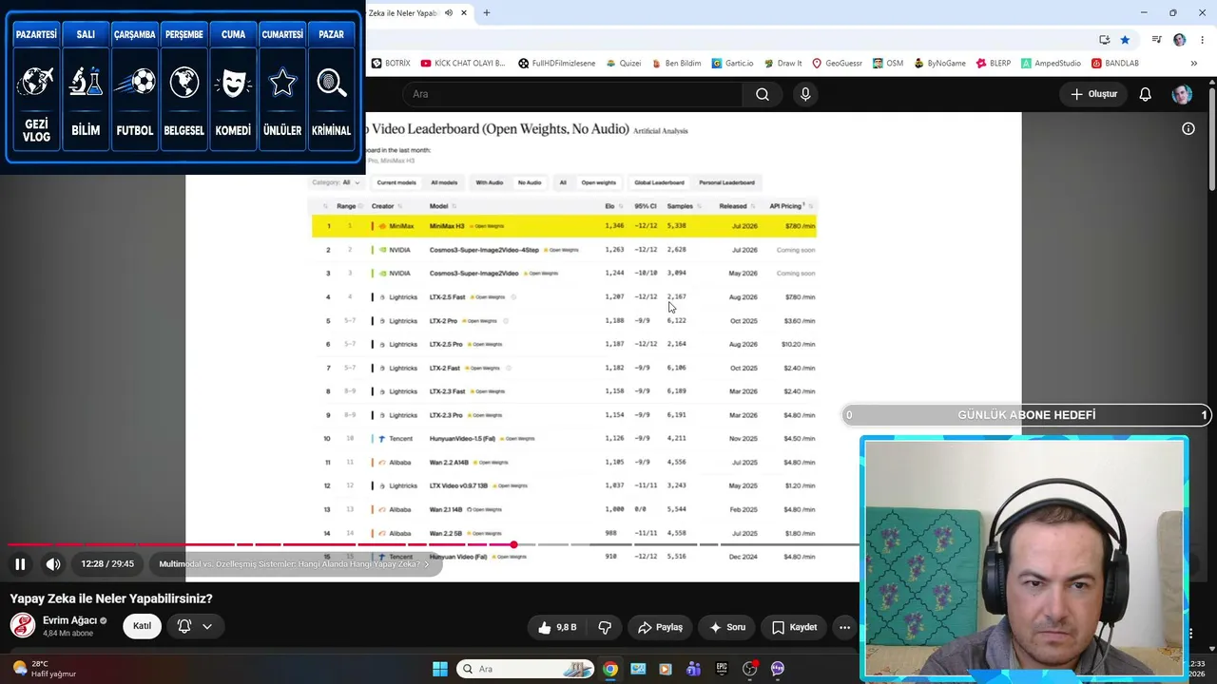The image size is (1217, 684).
Task: Open YouTube notifications bell
Action: 1146,94
